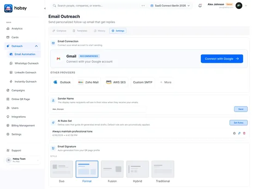Click the sender name input field
253x189 pixels.
click(99, 109)
